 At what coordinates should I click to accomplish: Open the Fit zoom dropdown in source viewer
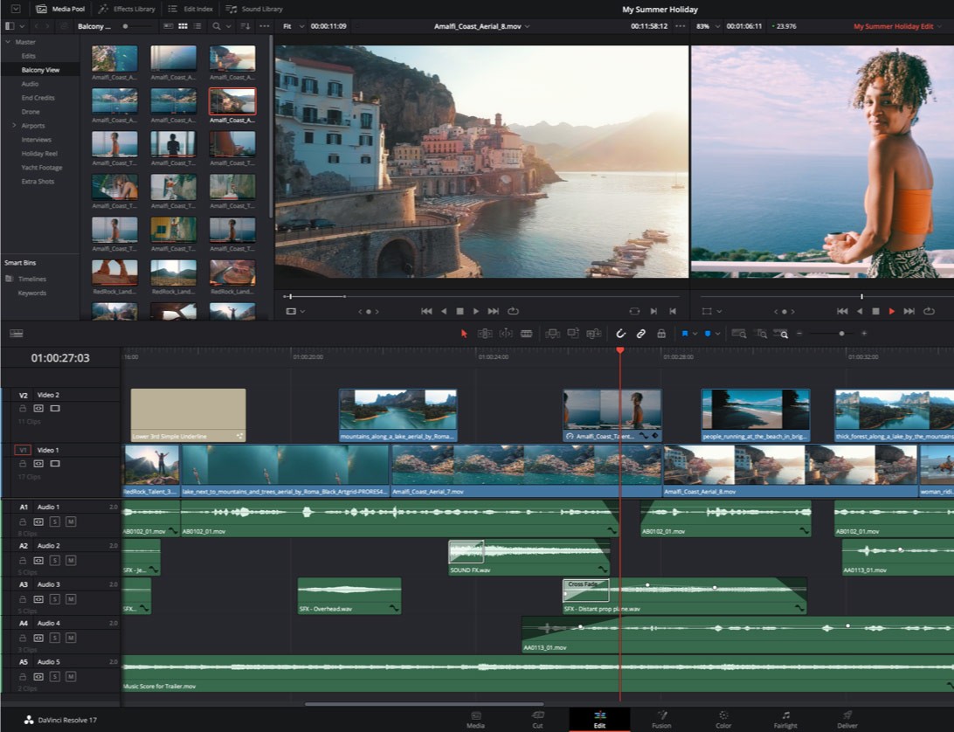pyautogui.click(x=293, y=26)
